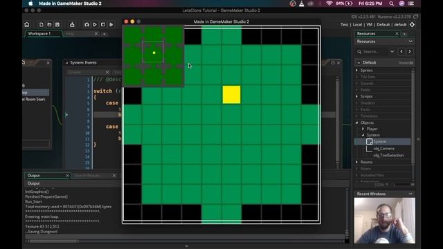Open the Views button

[406, 63]
